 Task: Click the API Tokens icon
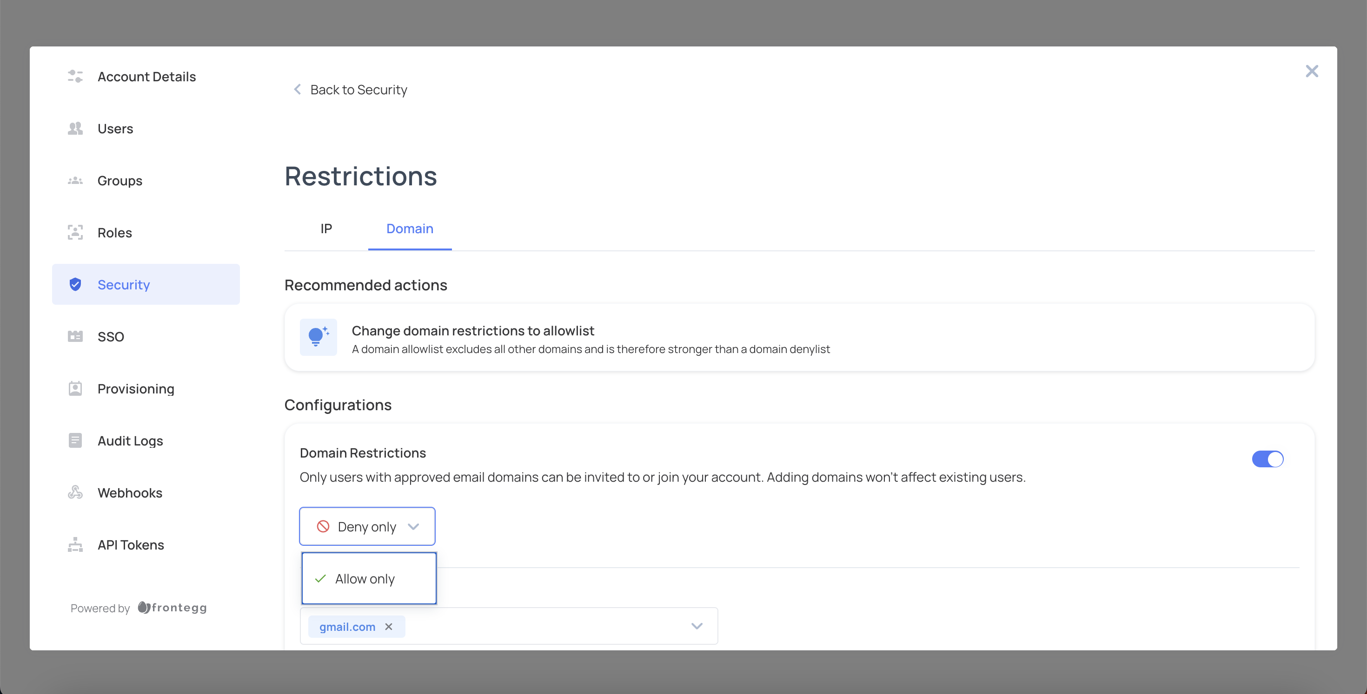(75, 544)
